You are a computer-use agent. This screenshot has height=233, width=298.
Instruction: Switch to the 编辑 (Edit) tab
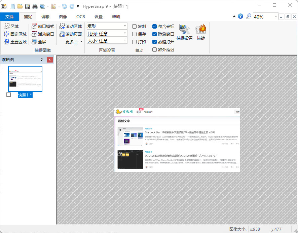(x=45, y=17)
